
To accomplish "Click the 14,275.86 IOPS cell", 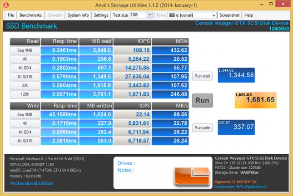I will coord(132,68).
